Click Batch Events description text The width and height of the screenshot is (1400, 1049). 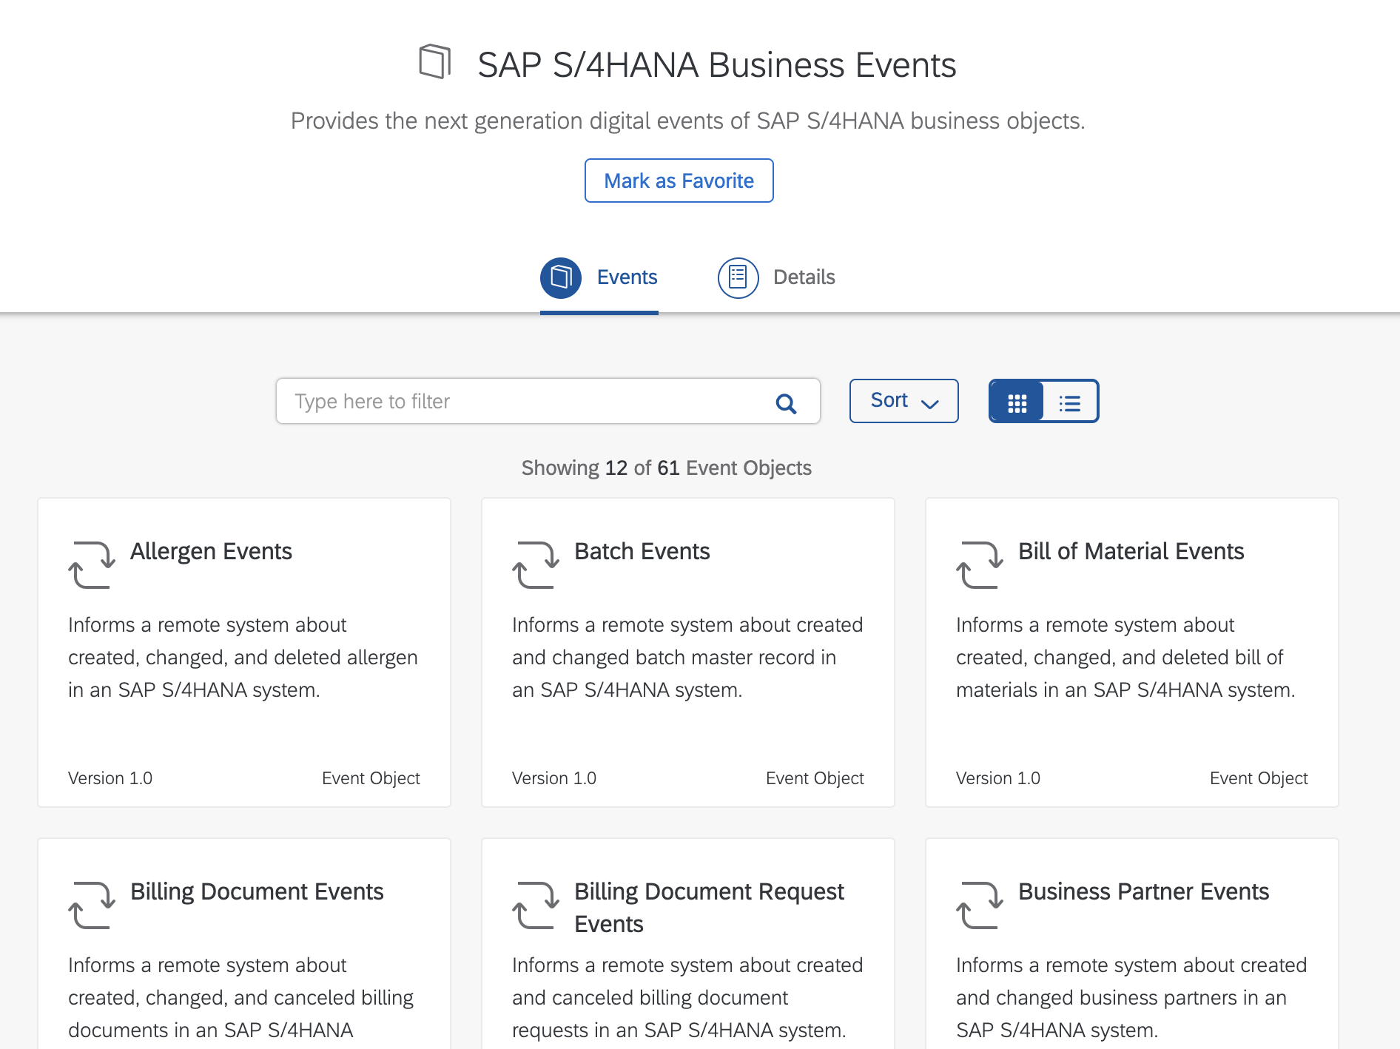tap(687, 658)
